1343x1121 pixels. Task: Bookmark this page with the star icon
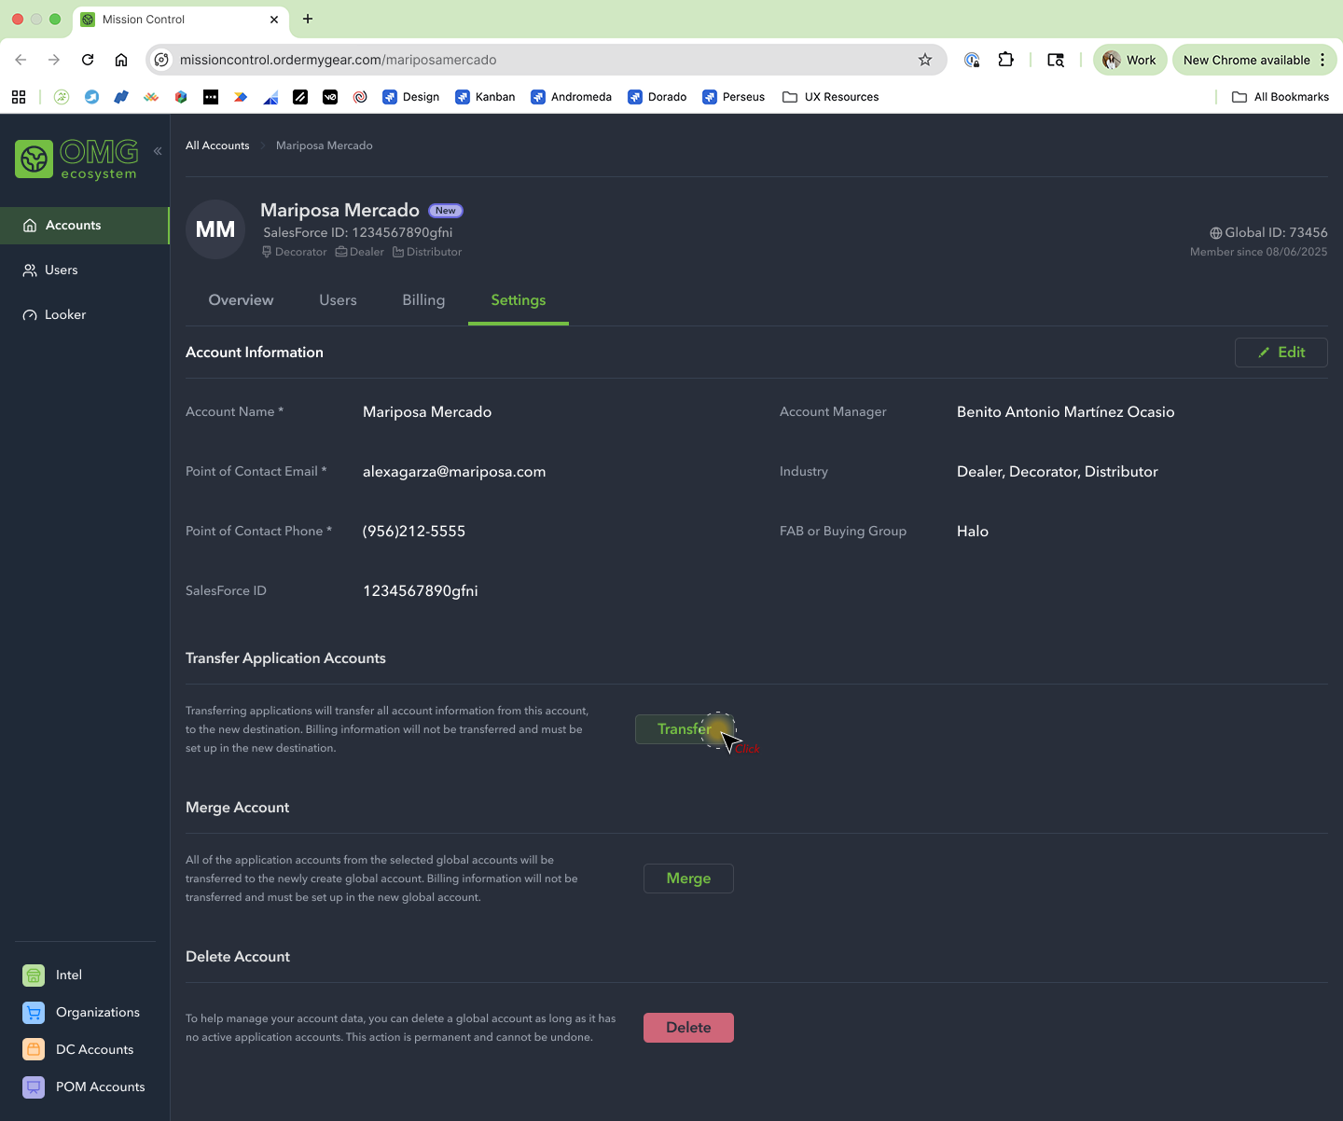(x=925, y=60)
